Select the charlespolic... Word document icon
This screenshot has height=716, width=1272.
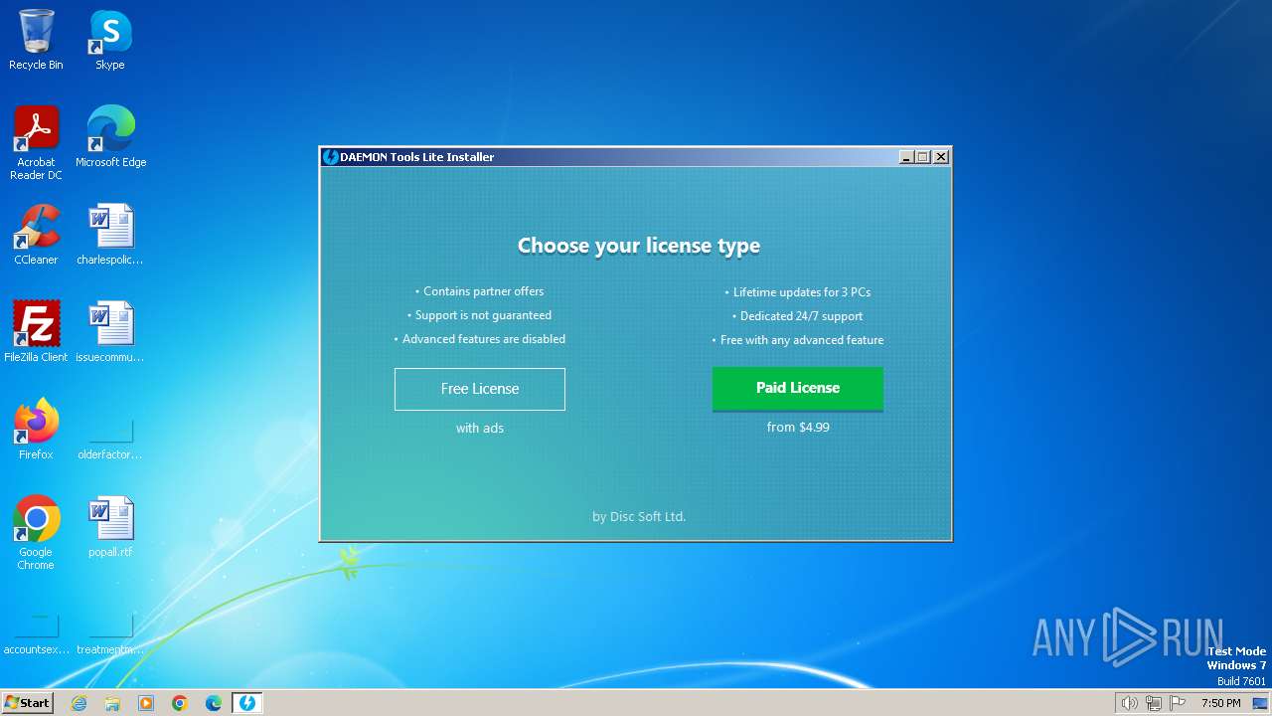click(110, 235)
